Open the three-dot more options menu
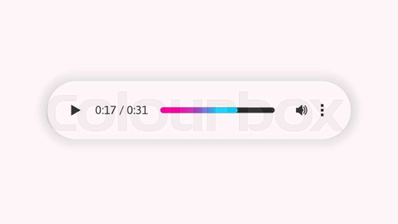The image size is (398, 224). [x=322, y=110]
